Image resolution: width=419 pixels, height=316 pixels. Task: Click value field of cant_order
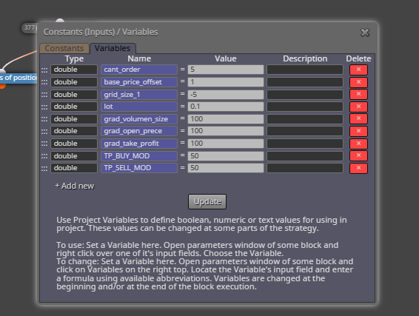tap(226, 70)
